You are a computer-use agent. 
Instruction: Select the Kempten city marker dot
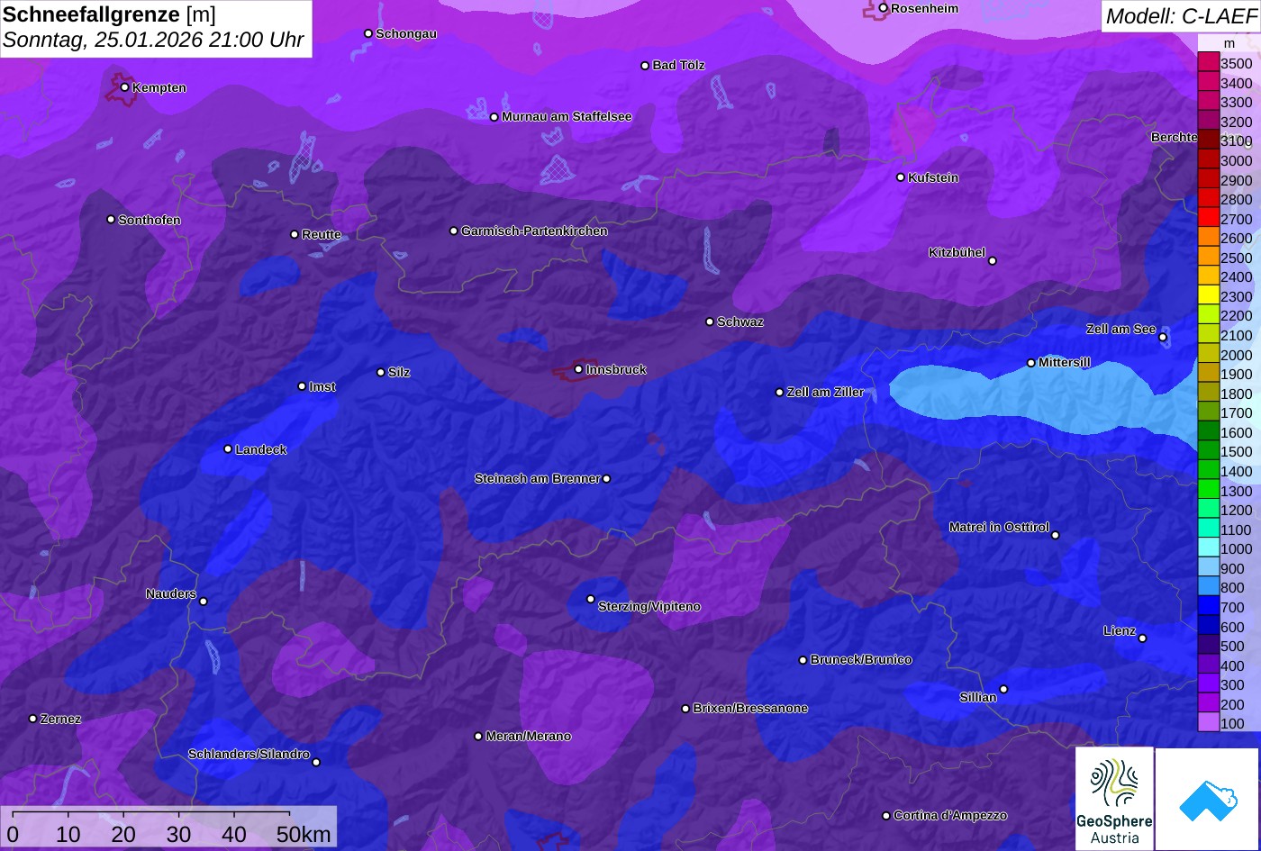point(124,87)
